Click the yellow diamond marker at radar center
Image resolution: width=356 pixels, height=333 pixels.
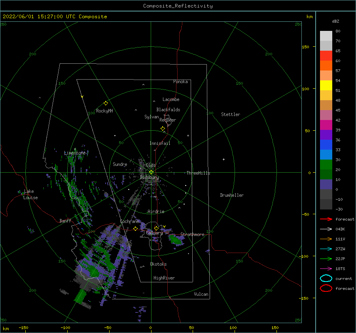coord(151,172)
